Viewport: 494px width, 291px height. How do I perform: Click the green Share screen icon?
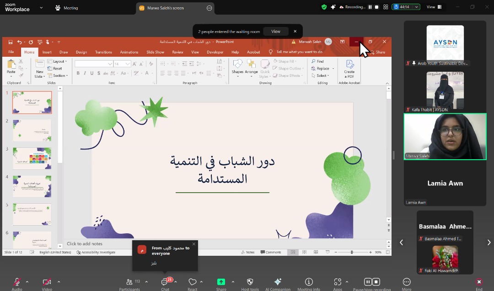click(x=221, y=282)
